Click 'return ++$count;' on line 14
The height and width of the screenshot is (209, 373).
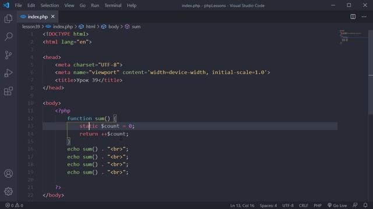tap(104, 134)
